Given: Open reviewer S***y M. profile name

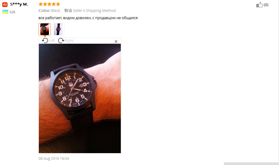Looking at the screenshot, I should pos(19,4).
